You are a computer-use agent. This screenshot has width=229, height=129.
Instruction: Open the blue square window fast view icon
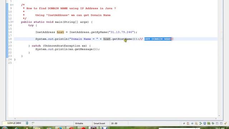205,123
